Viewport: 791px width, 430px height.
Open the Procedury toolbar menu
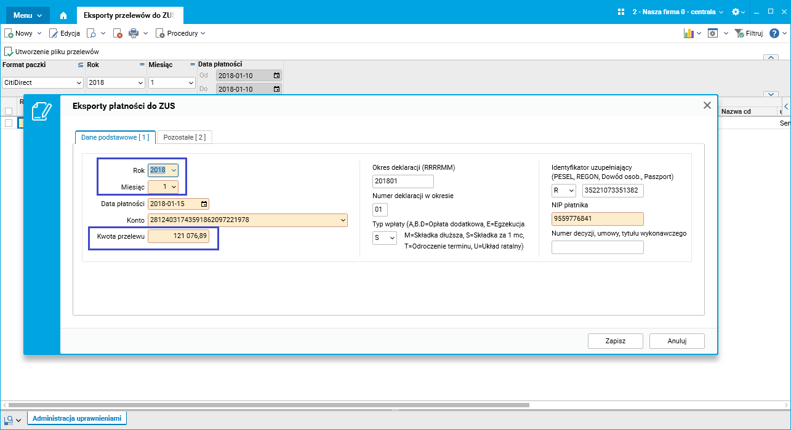pyautogui.click(x=180, y=33)
